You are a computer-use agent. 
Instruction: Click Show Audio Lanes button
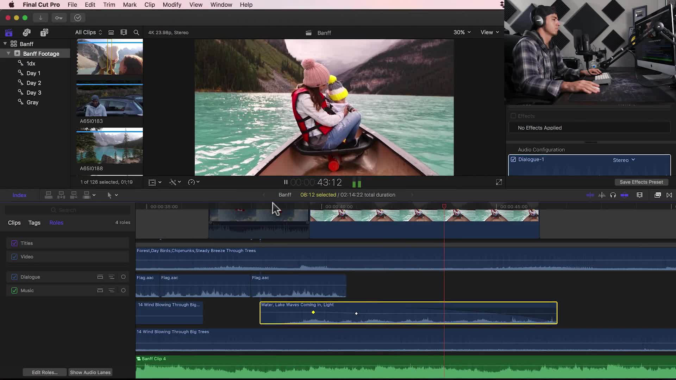coord(90,373)
